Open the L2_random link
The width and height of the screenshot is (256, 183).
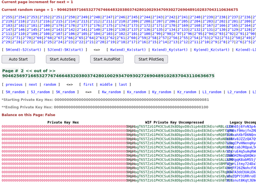pos(237,92)
